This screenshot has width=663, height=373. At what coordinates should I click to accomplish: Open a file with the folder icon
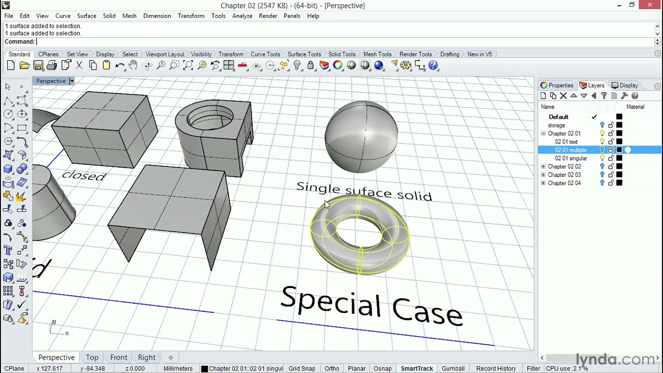(x=24, y=65)
